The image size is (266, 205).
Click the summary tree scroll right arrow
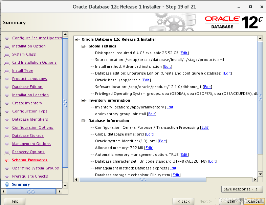click(x=255, y=180)
